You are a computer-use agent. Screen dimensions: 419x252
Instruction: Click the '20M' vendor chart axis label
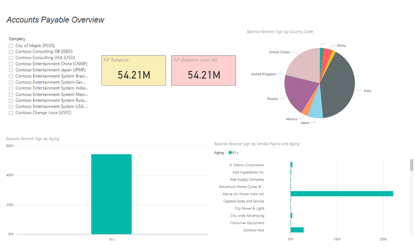coord(383,239)
